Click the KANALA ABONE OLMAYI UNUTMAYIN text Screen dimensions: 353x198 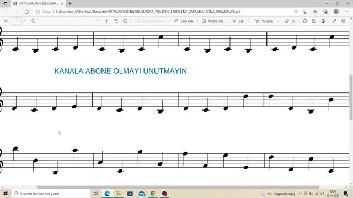121,71
